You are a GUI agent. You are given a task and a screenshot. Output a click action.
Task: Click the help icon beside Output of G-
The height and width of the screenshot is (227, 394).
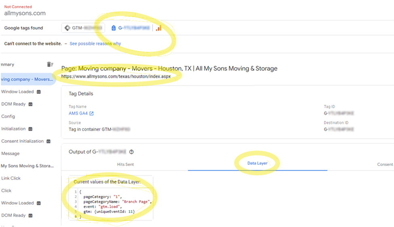click(x=131, y=152)
